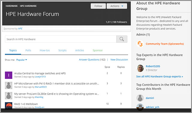Open Community Team (Spiceworks) admin profile
Image resolution: width=192 pixels, height=113 pixels.
[165, 44]
